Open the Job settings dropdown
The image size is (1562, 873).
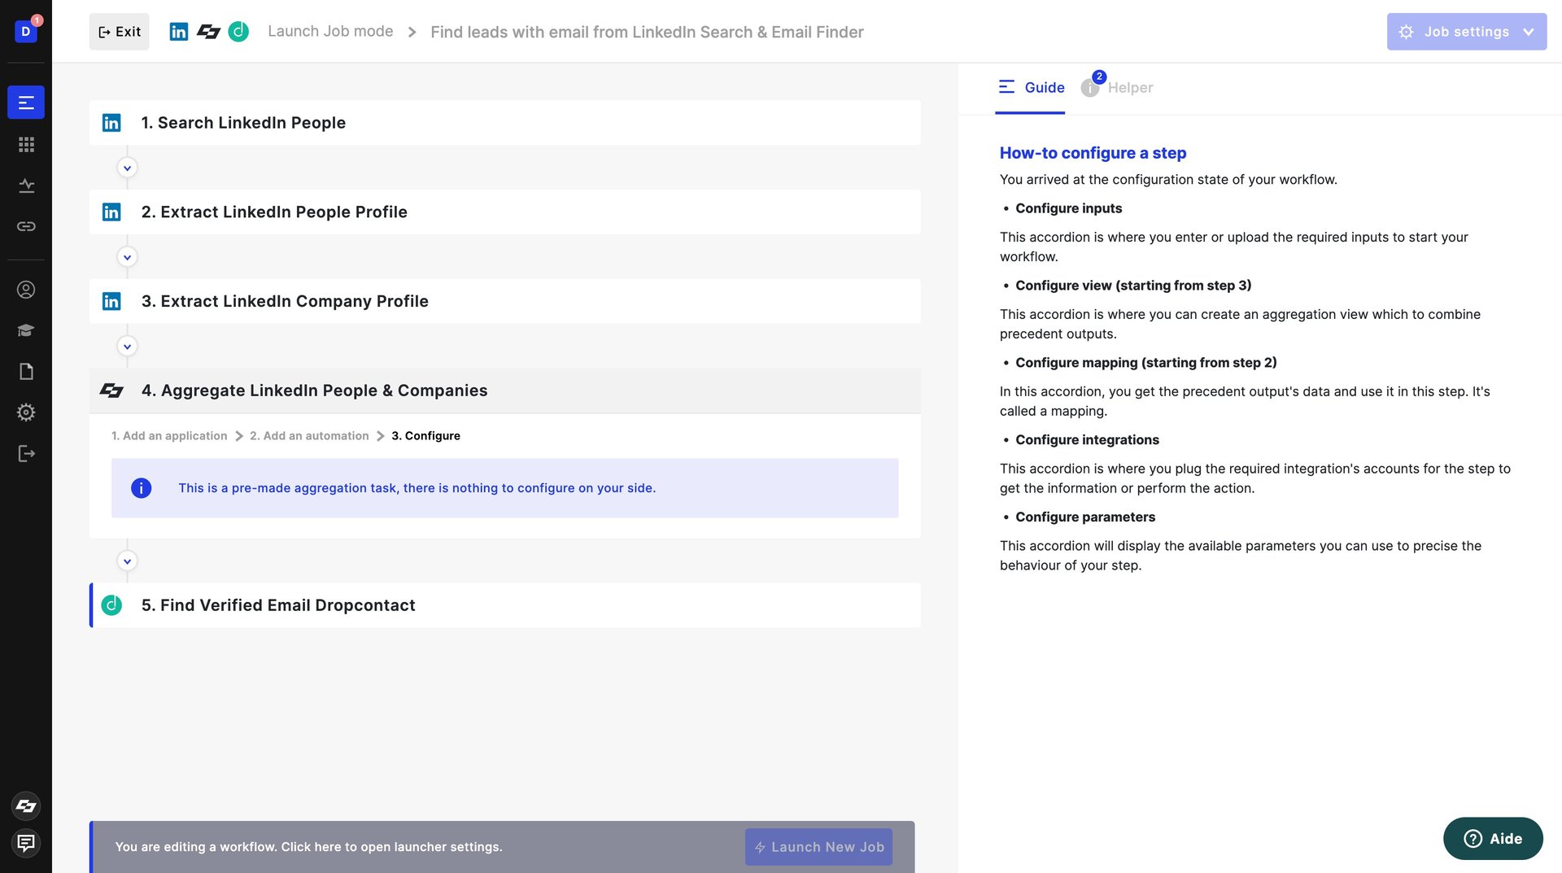[1466, 32]
